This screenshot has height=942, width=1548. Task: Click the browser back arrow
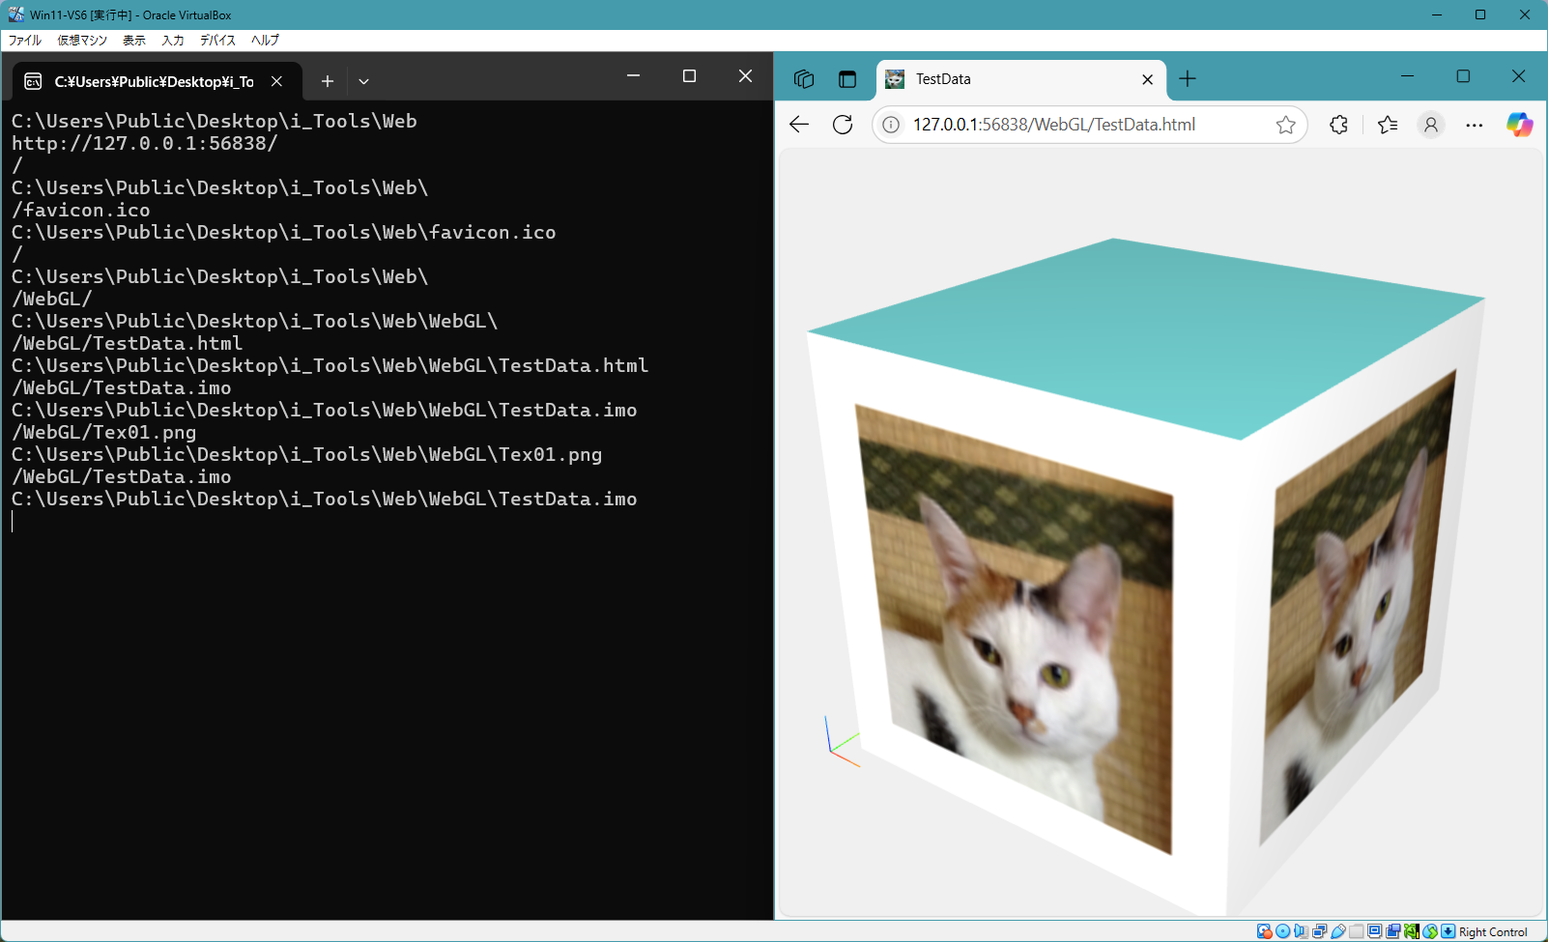(799, 125)
